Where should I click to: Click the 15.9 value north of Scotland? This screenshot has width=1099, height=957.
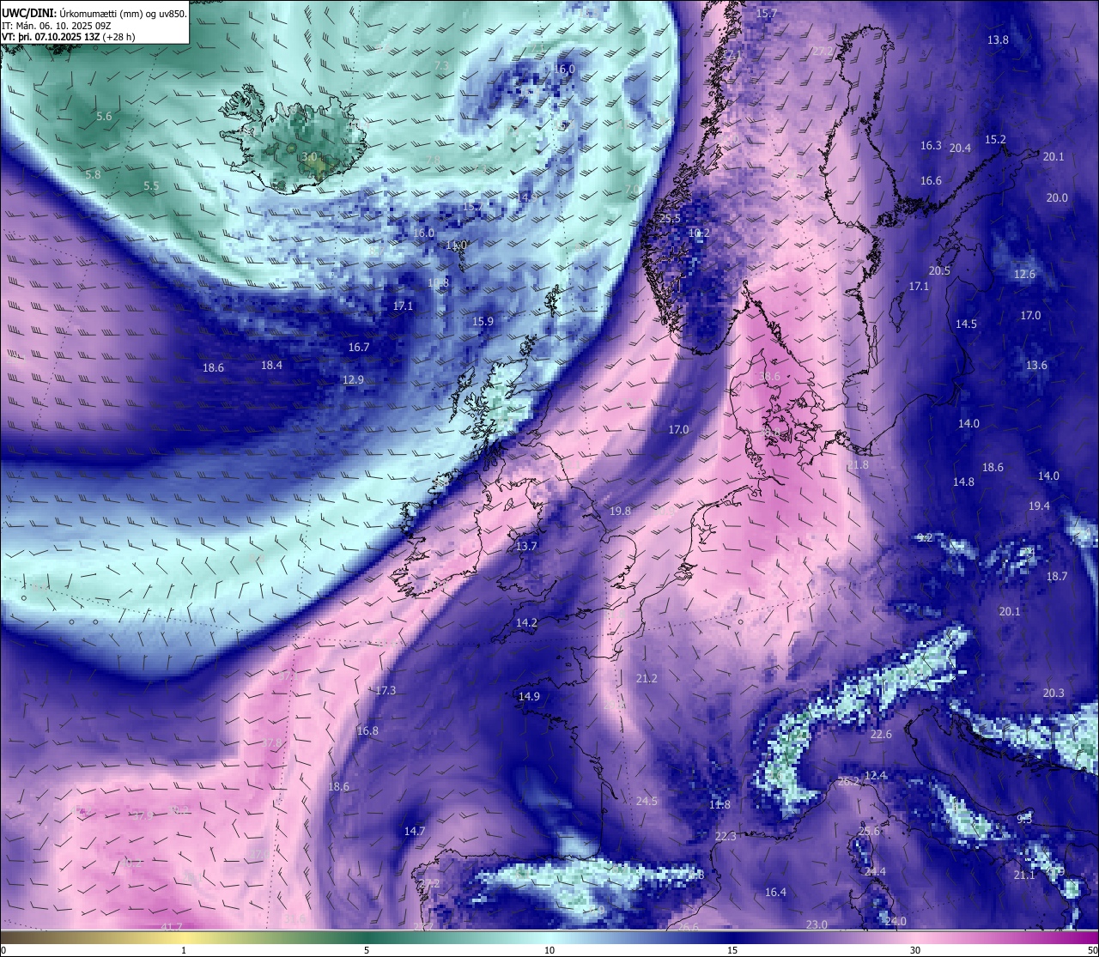[483, 321]
